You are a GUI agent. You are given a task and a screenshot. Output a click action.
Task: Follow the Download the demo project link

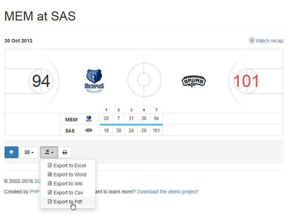pyautogui.click(x=168, y=192)
